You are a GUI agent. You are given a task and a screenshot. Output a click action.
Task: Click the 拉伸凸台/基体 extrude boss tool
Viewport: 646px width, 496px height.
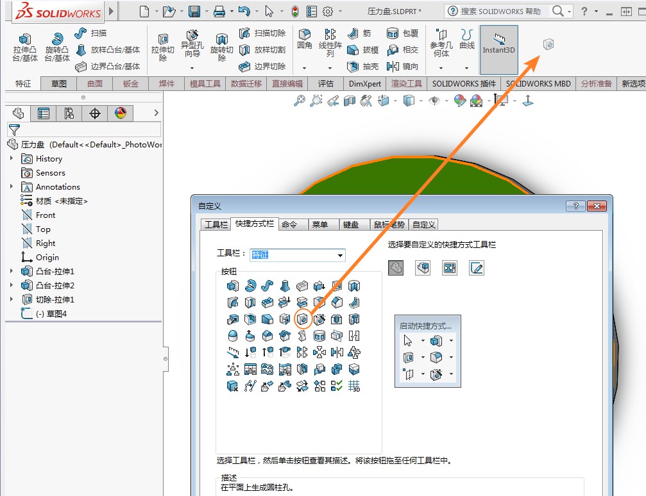pyautogui.click(x=25, y=47)
